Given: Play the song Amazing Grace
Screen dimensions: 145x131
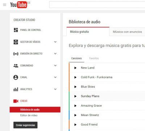Looking at the screenshot, I should pyautogui.click(x=75, y=106).
